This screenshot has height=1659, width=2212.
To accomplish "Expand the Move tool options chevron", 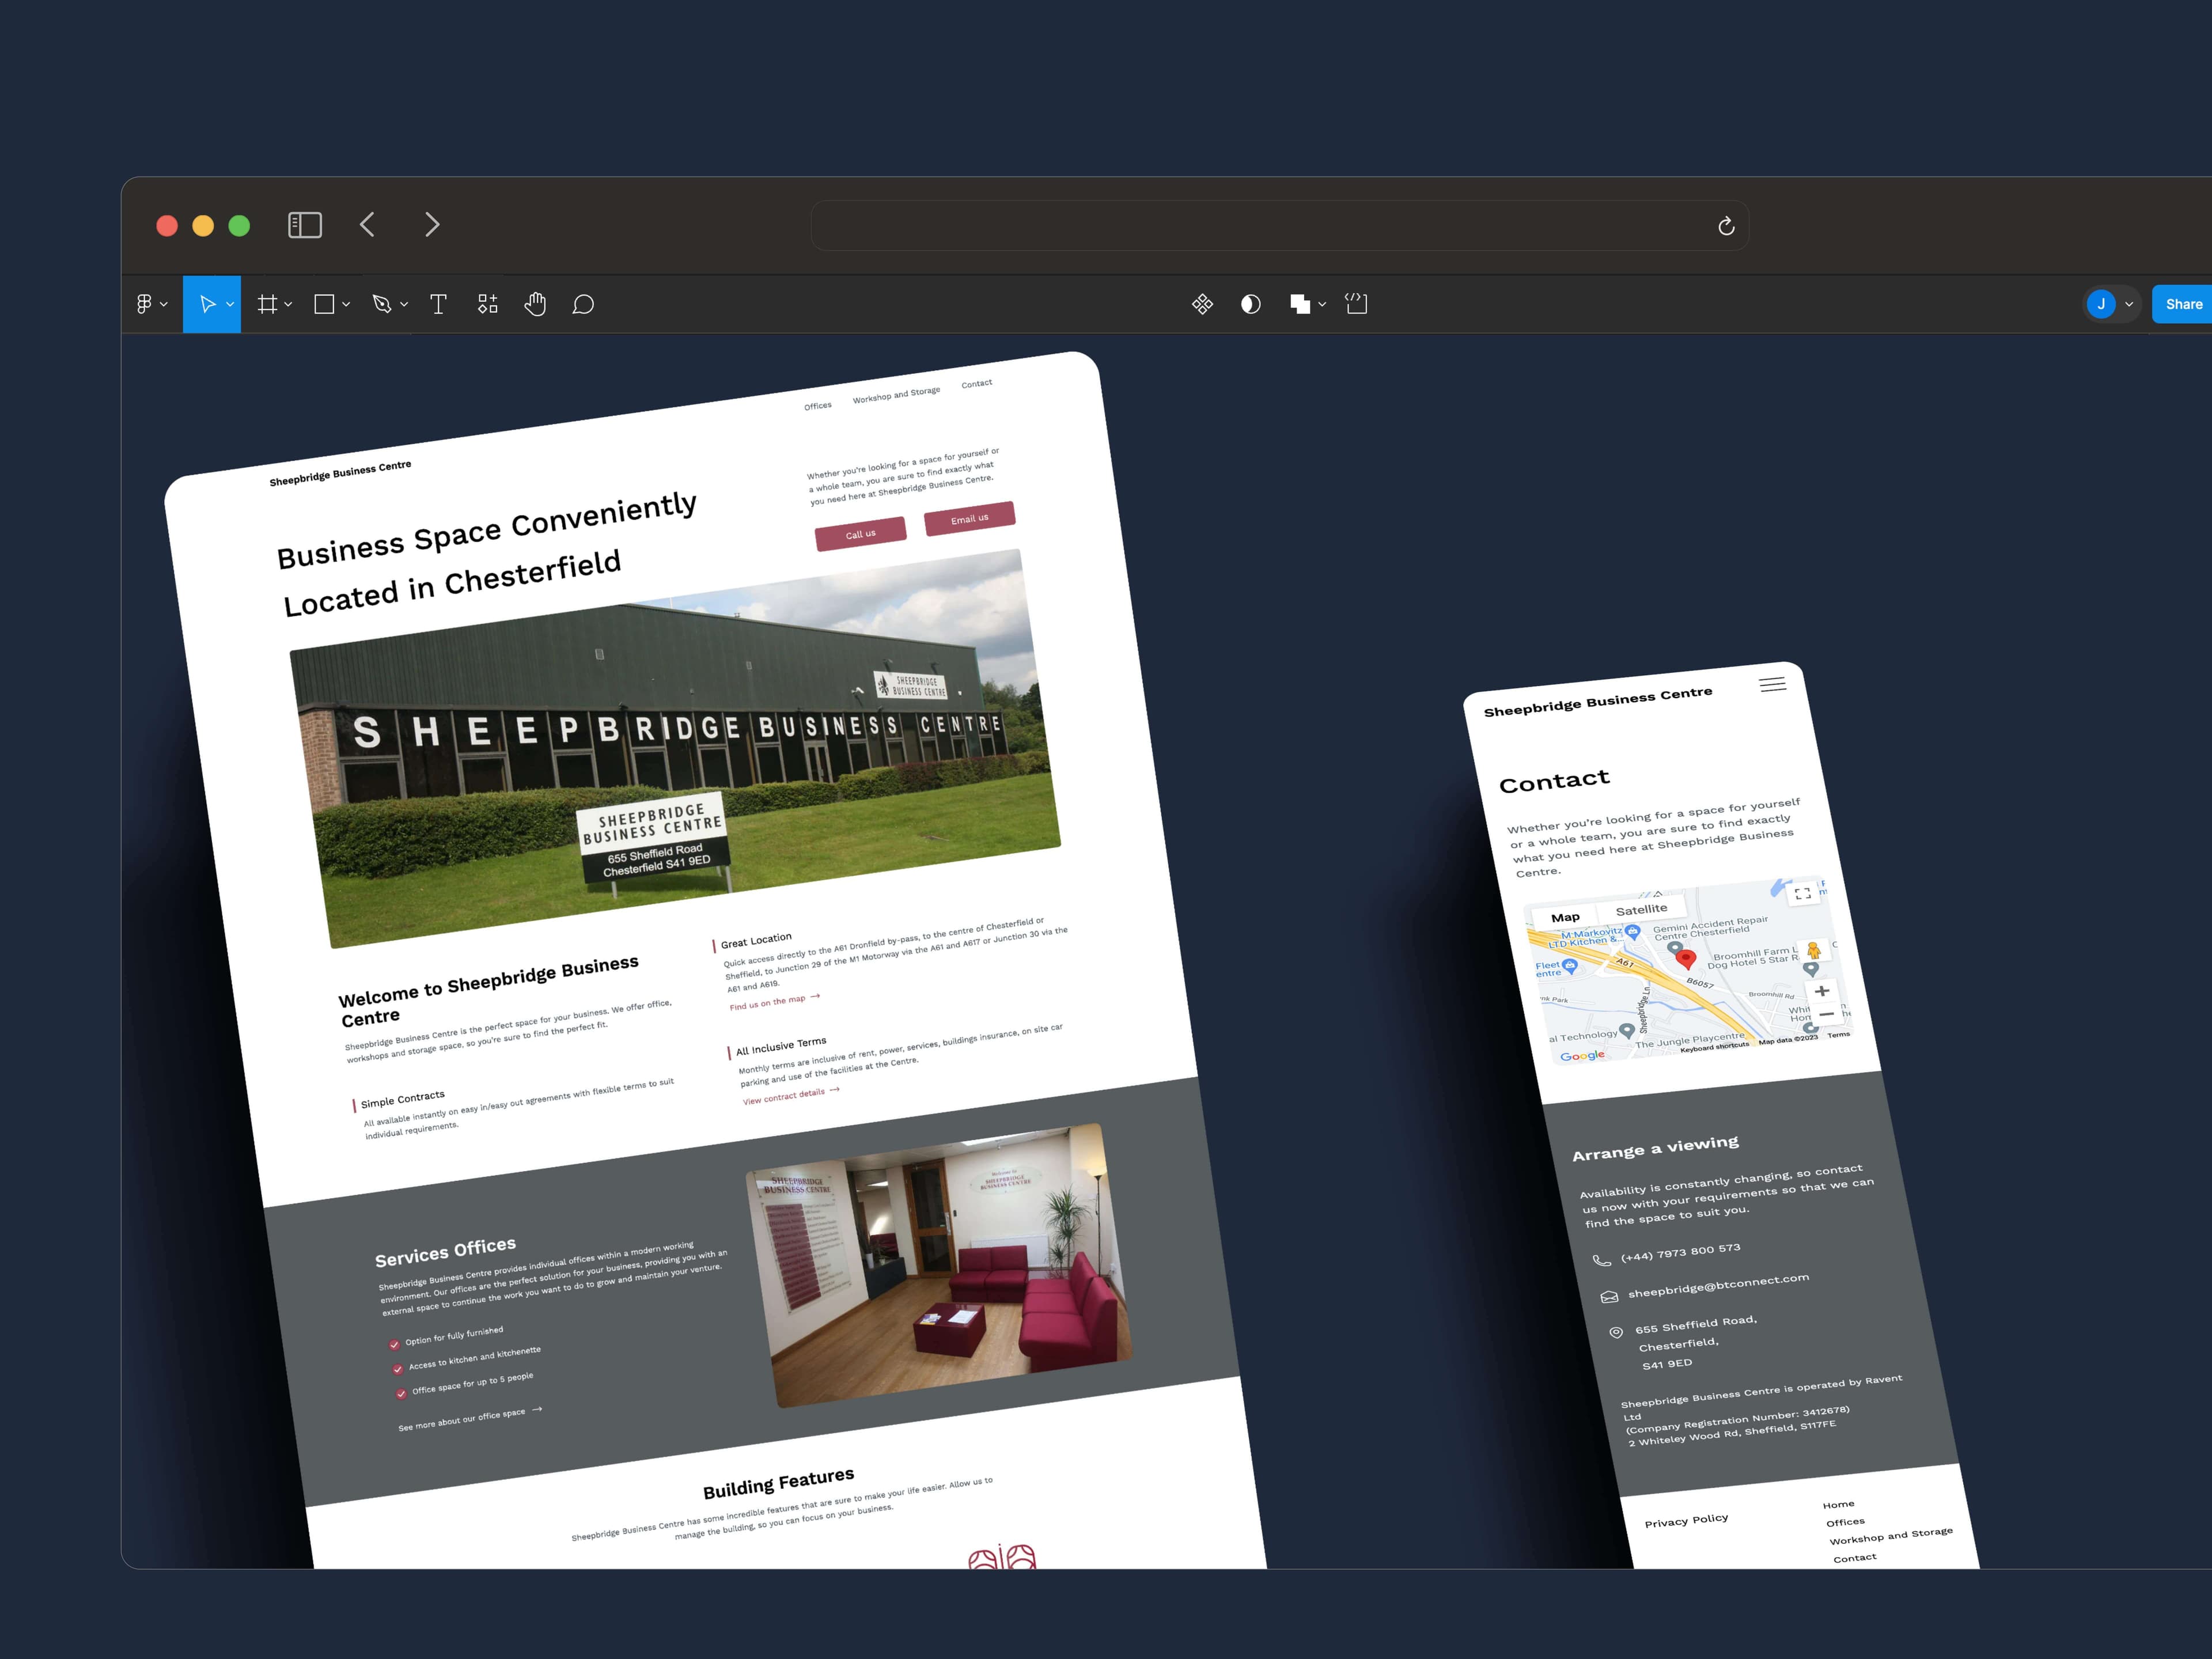I will click(230, 304).
